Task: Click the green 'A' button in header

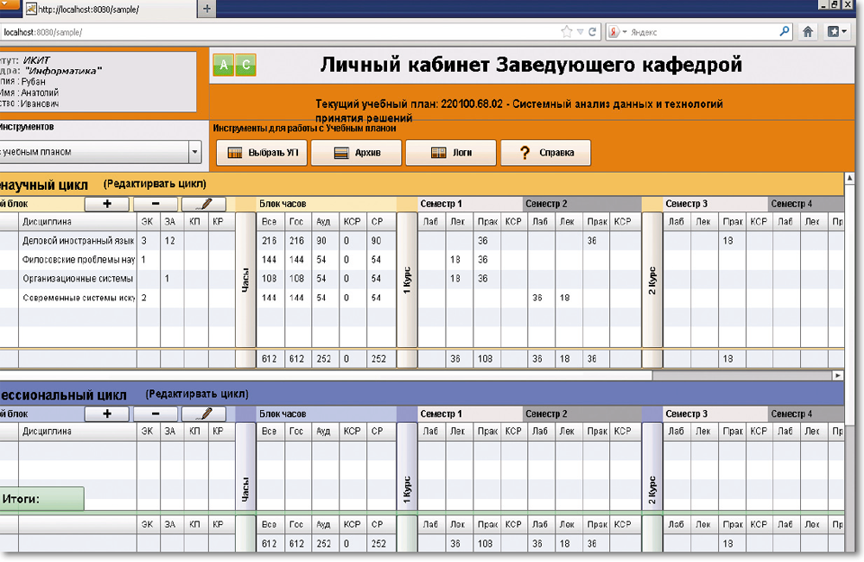Action: [x=224, y=66]
